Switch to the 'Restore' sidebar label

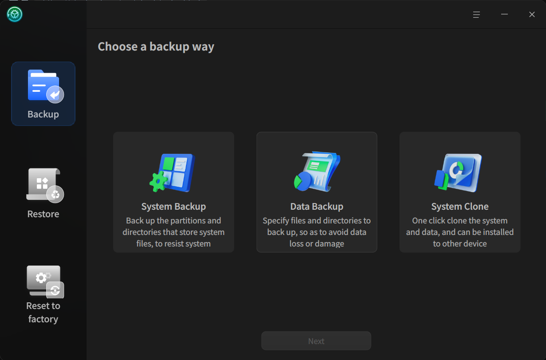pyautogui.click(x=43, y=214)
